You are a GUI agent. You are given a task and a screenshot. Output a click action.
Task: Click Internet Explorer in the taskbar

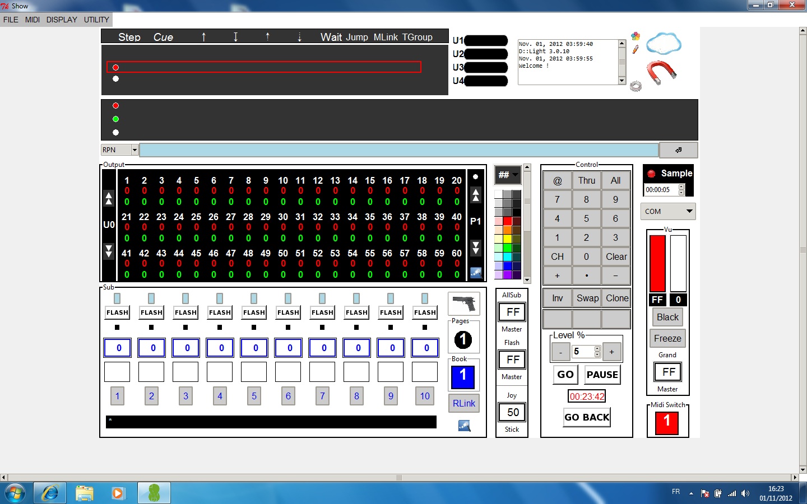[x=50, y=493]
